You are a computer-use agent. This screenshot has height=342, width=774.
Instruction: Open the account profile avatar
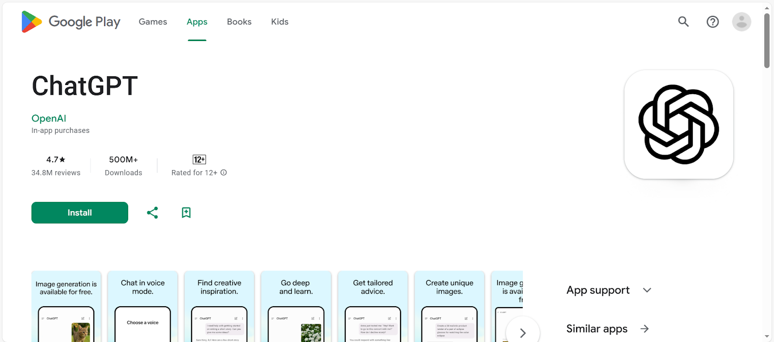(741, 22)
